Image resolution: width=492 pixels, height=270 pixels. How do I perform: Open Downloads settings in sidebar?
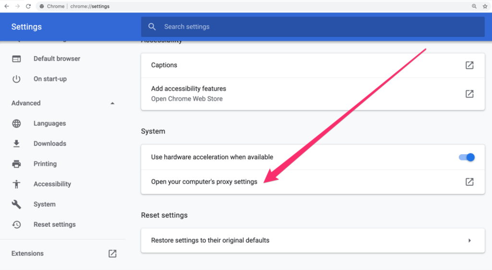click(49, 144)
